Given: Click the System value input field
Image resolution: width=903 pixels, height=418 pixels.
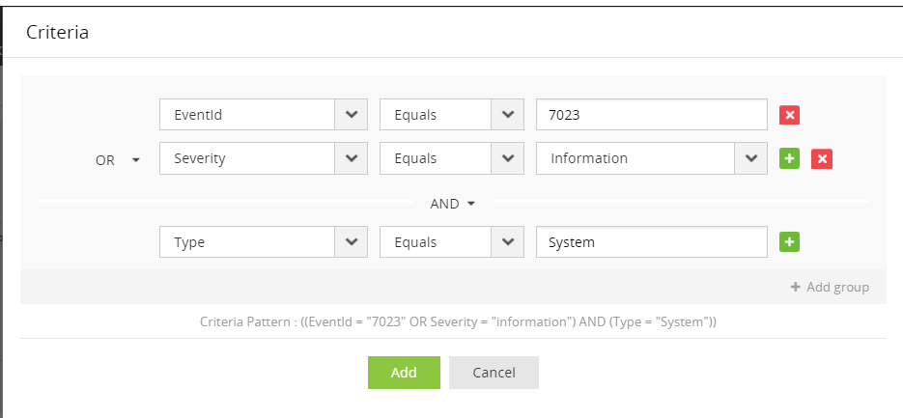Looking at the screenshot, I should tap(651, 242).
